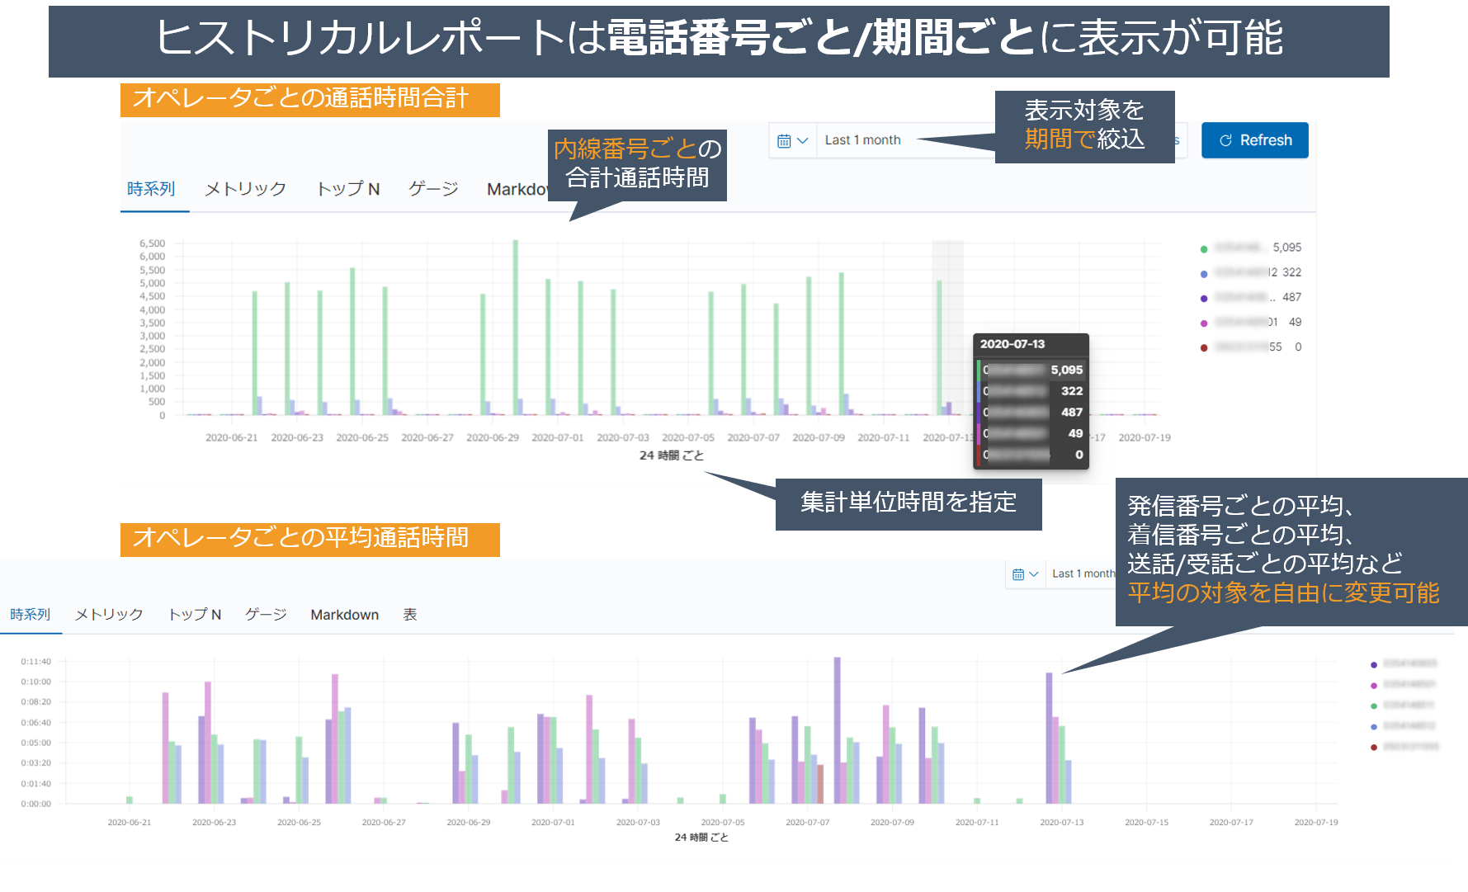The image size is (1468, 892).
Task: Select the 表 tab in the lower panel
Action: pos(409,615)
